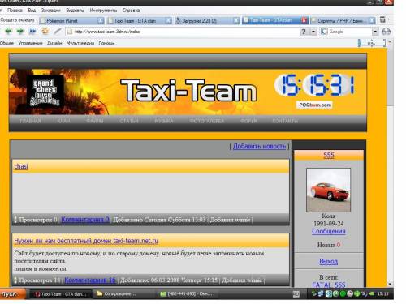Screen dimensions: 406x304
Task: Click the wand icon in the toolbar
Action: (57, 32)
